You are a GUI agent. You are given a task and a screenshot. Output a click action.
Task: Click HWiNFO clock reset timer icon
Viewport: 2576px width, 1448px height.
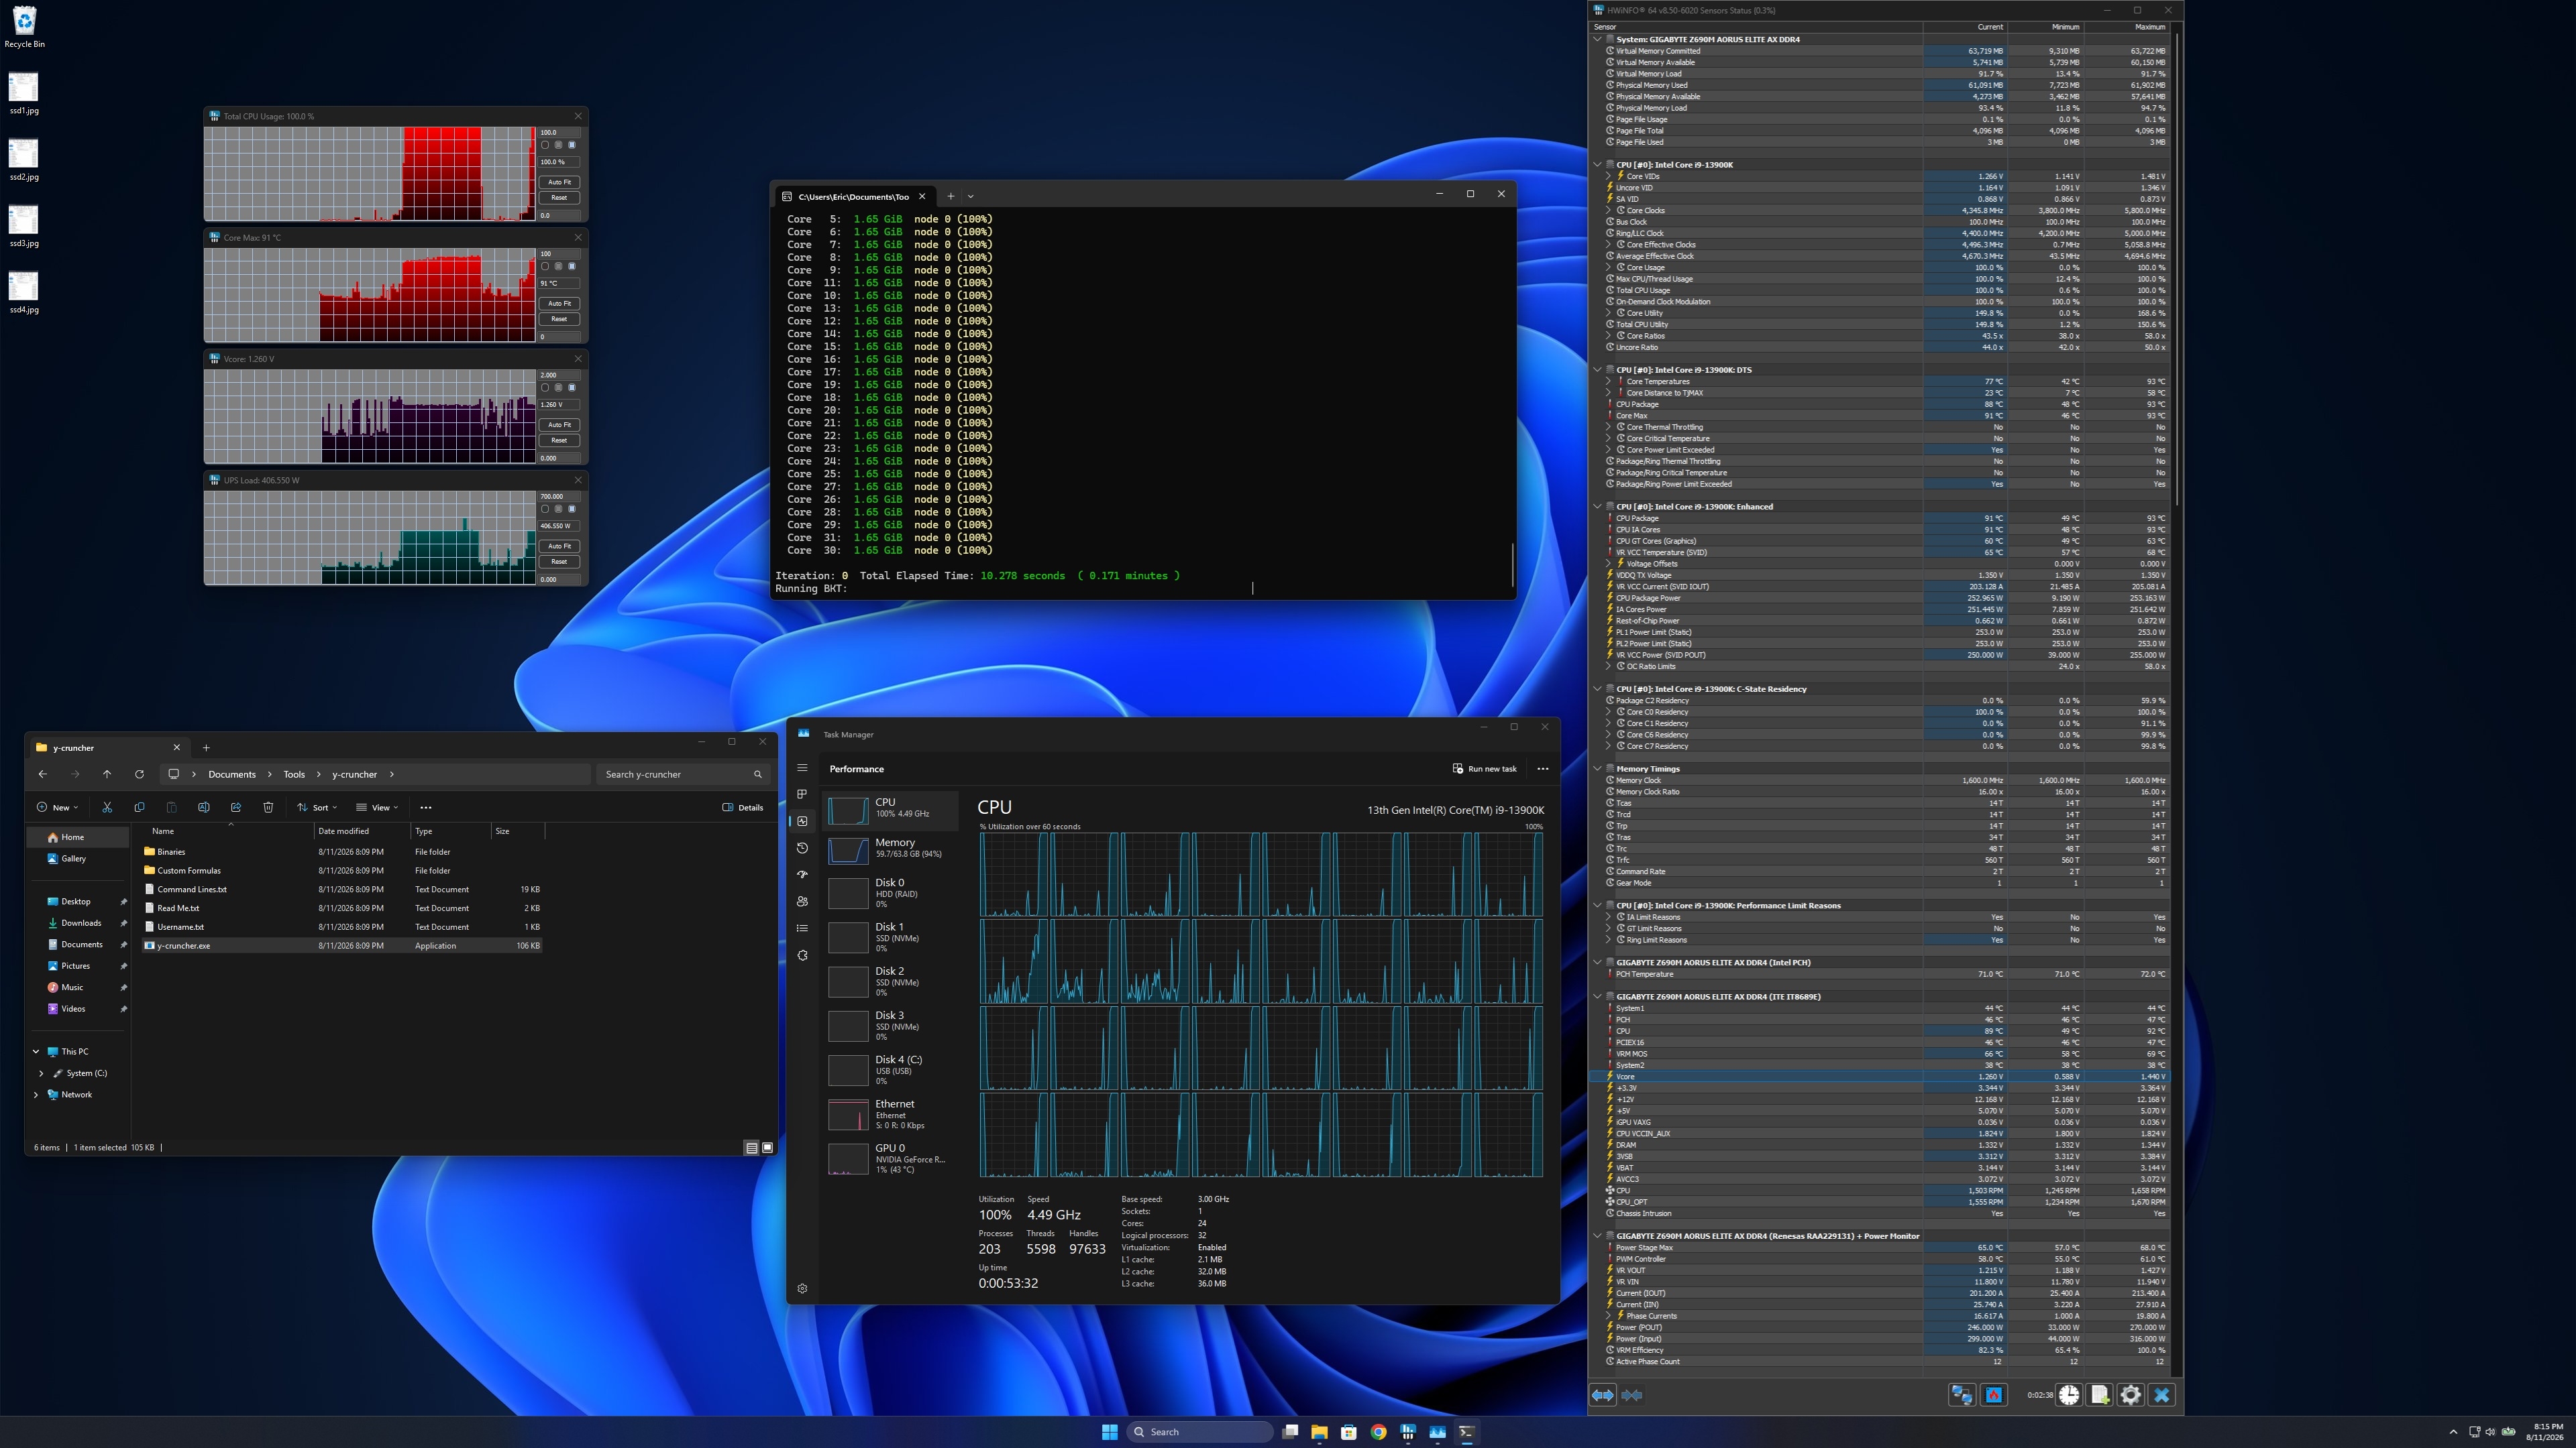point(2069,1395)
